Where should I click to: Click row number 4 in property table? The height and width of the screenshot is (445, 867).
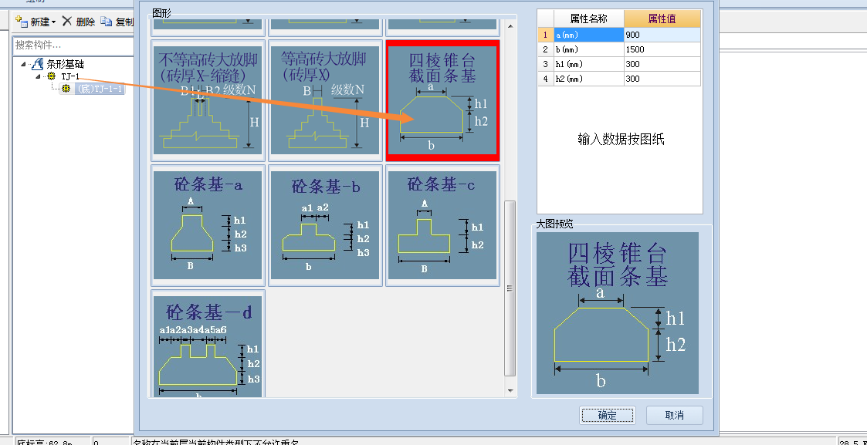[x=546, y=79]
